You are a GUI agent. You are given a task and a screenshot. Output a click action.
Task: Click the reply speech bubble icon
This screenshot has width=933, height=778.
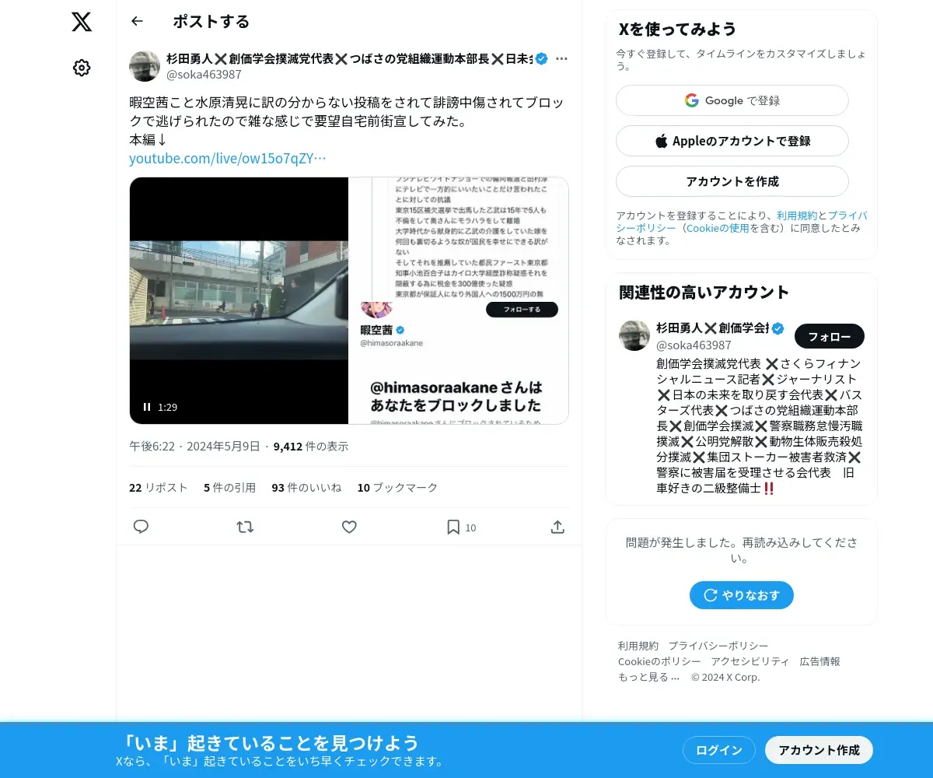click(141, 527)
